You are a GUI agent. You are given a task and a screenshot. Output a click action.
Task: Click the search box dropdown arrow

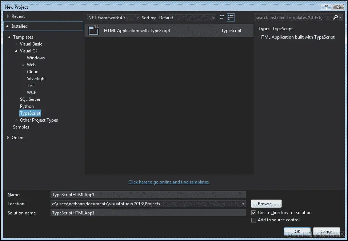click(340, 17)
